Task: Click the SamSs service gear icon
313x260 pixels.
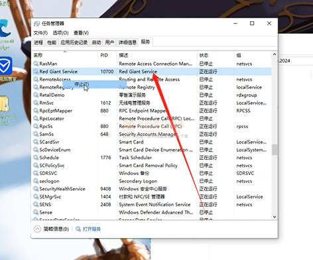Action: click(36, 134)
